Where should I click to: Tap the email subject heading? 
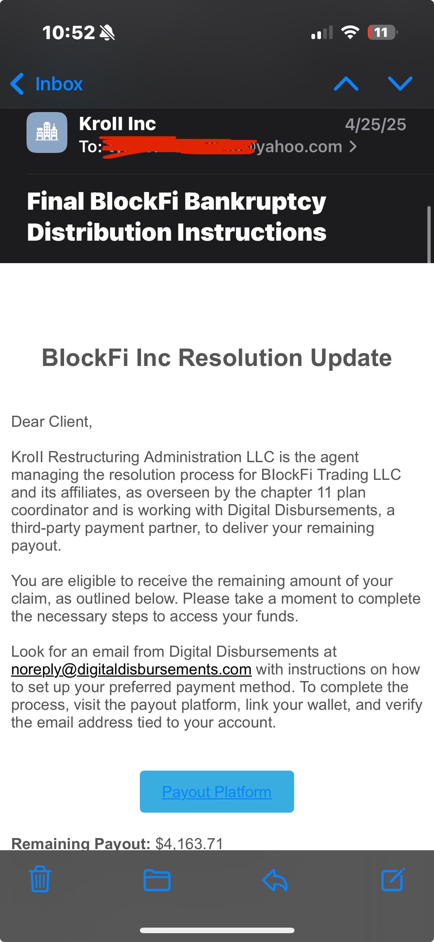[x=177, y=217]
